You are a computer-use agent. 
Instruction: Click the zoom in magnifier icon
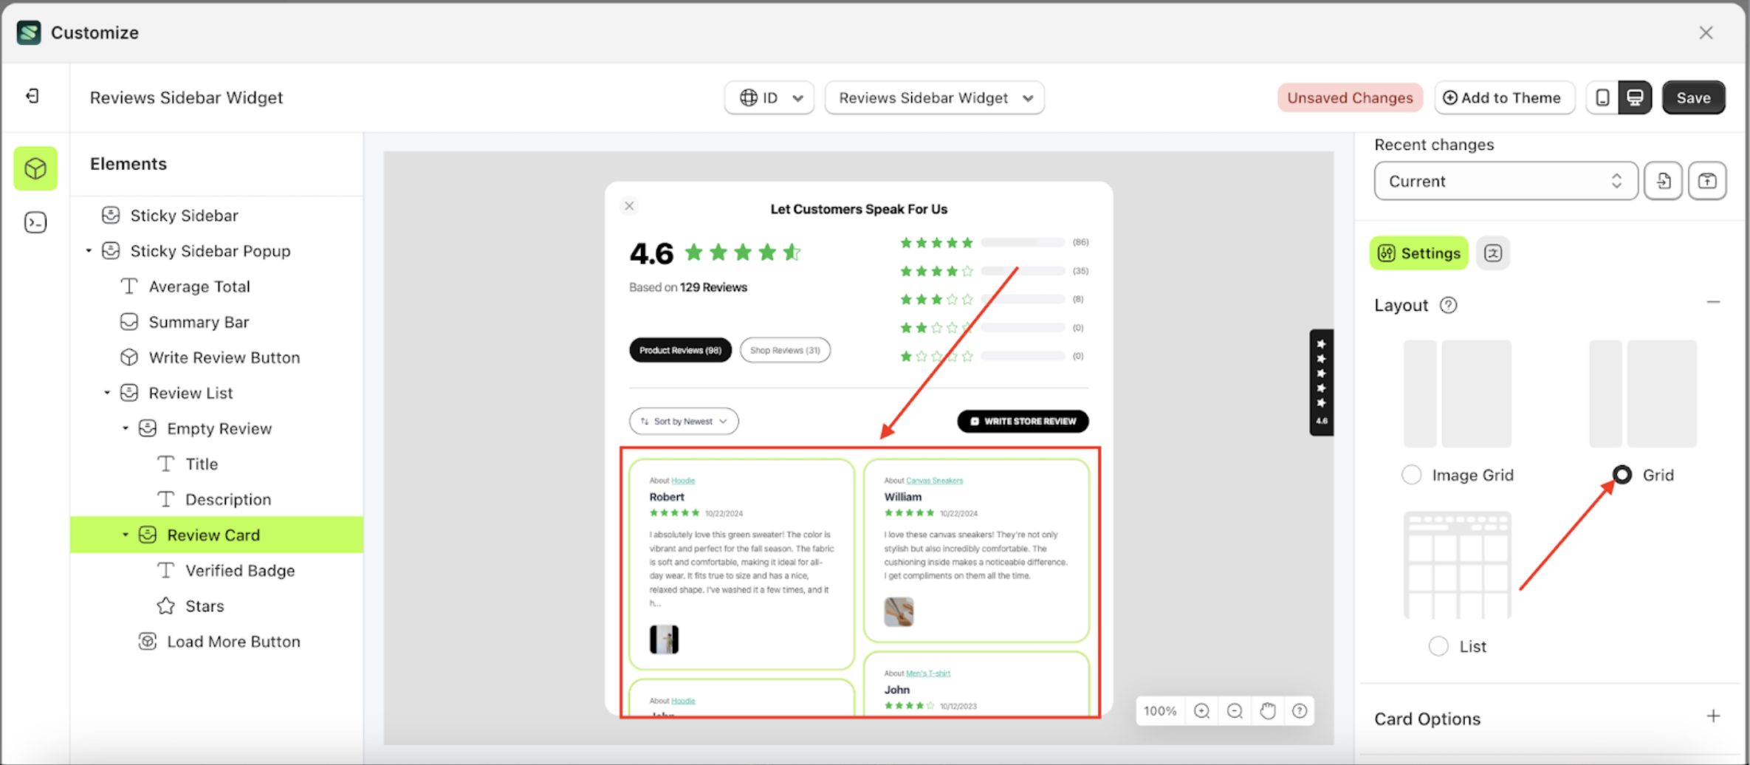(x=1201, y=710)
